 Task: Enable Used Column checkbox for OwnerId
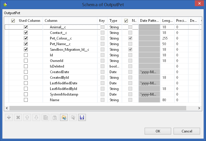[x=26, y=61]
